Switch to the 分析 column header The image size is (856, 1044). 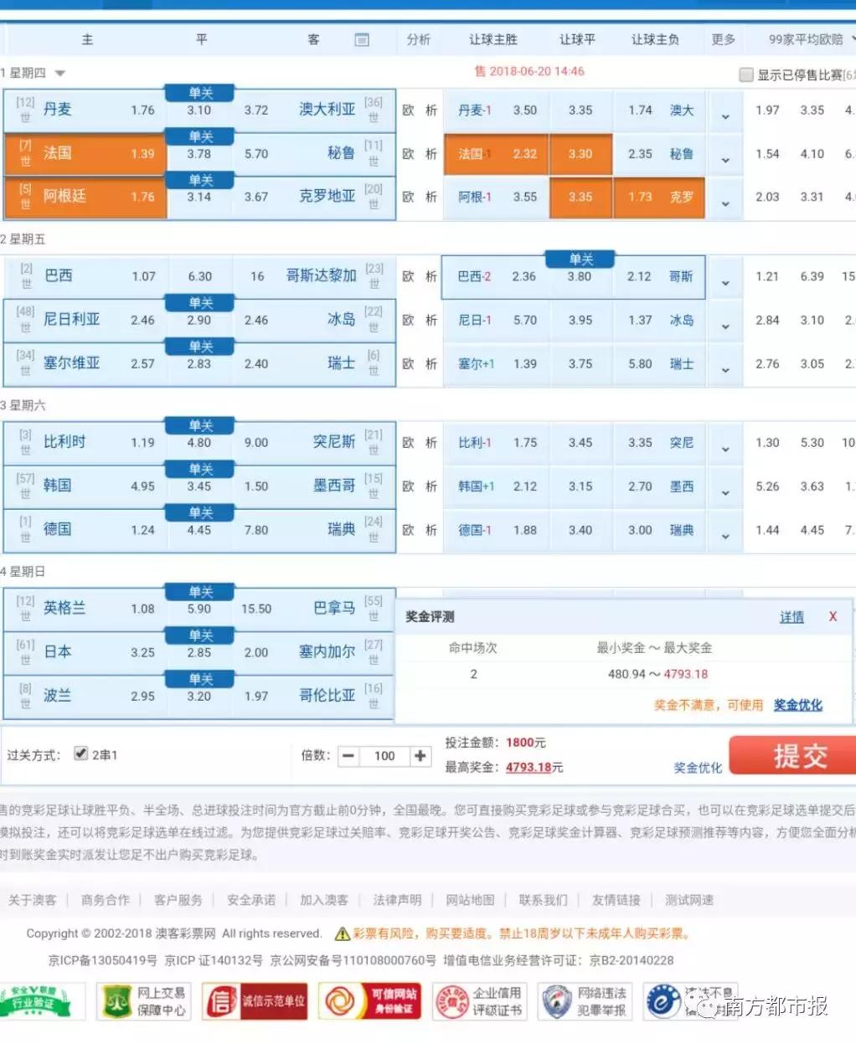(419, 39)
